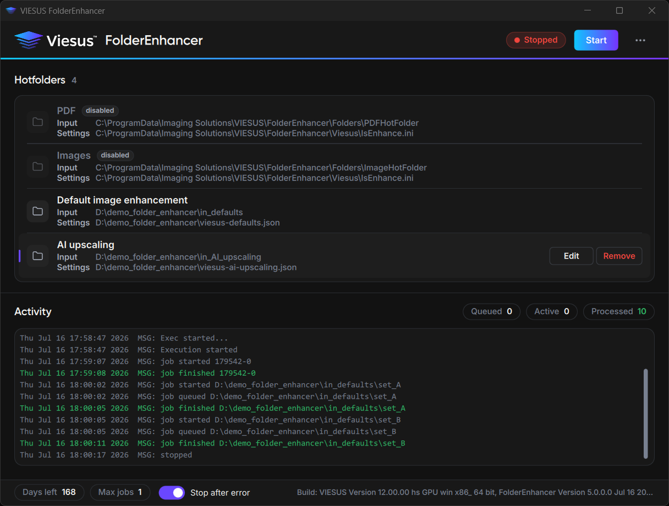669x506 pixels.
Task: Click the in_defaults input path
Action: pos(169,212)
